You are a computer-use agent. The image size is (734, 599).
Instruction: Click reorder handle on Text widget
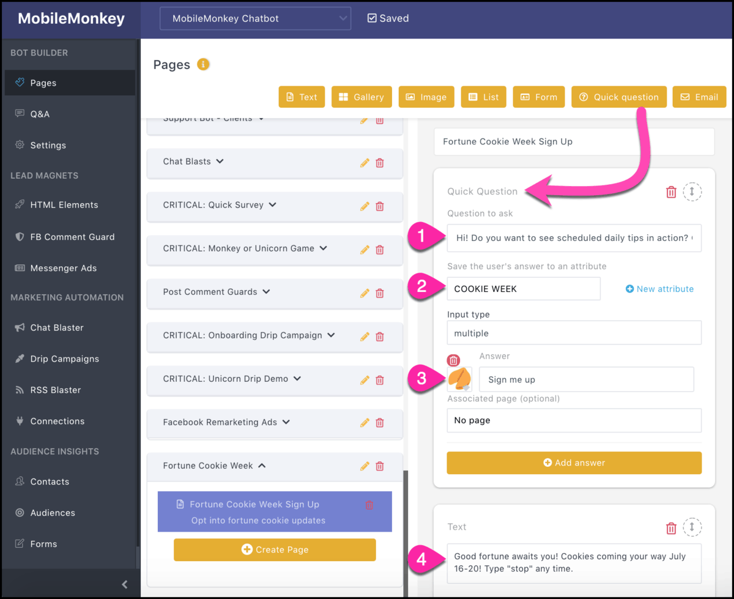pos(692,527)
